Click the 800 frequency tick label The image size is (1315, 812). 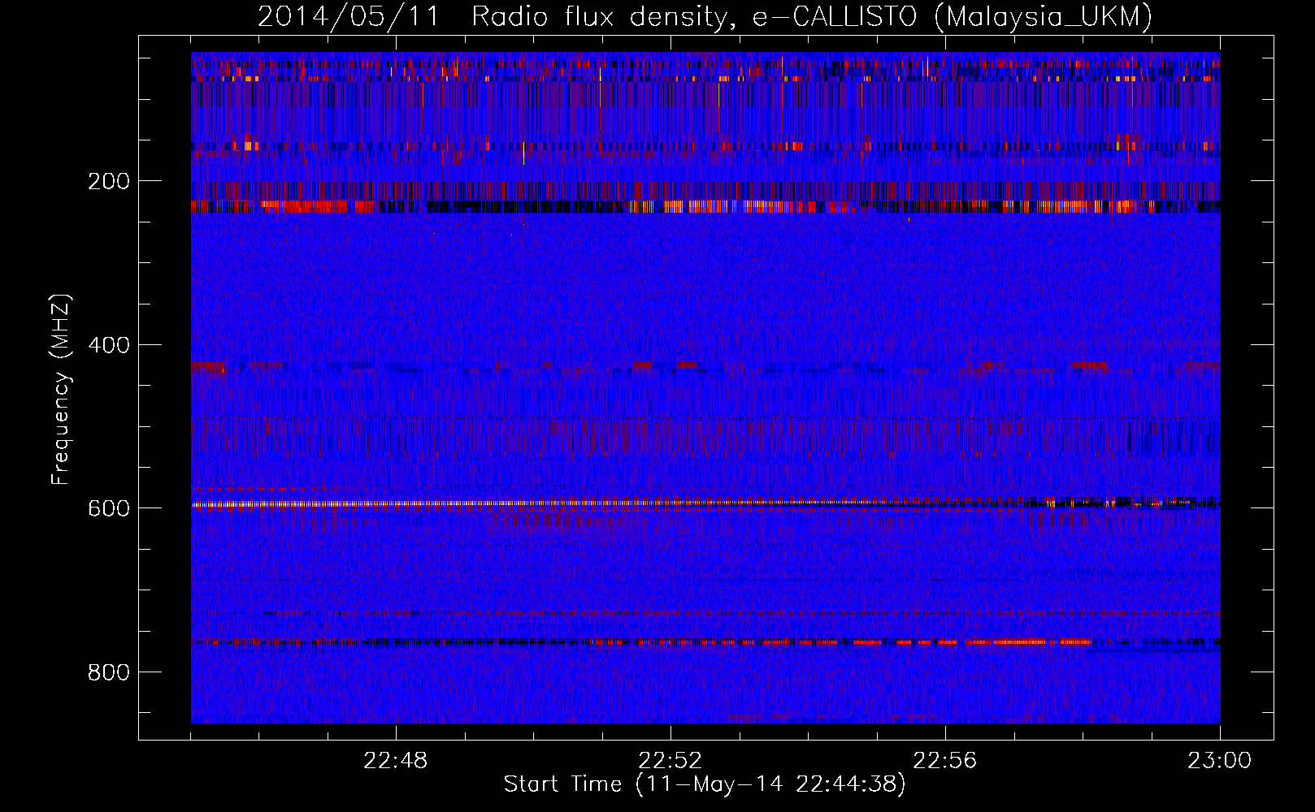pos(109,672)
